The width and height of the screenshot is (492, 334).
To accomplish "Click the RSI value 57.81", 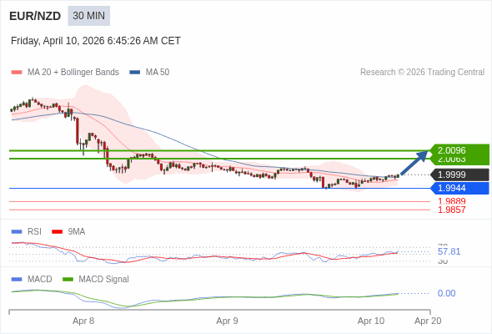I will coord(449,251).
